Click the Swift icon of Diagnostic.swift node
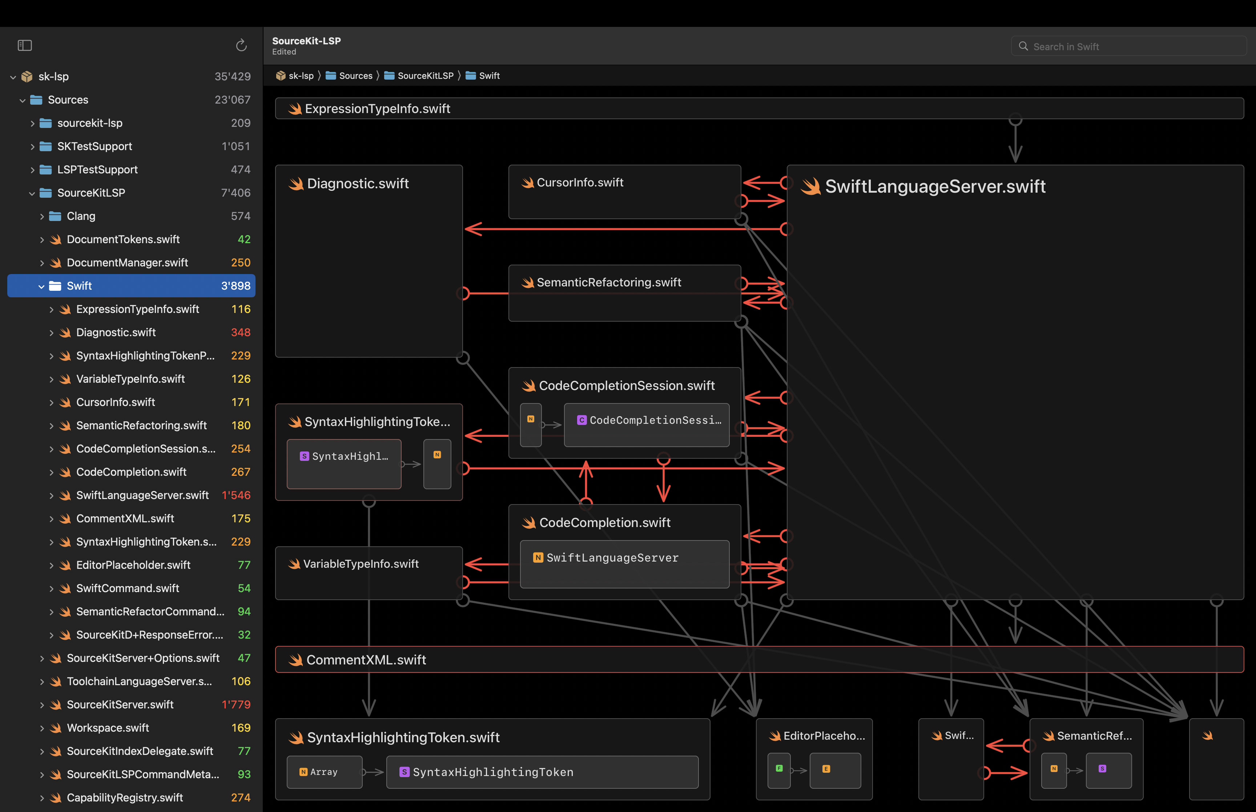1256x812 pixels. 296,184
